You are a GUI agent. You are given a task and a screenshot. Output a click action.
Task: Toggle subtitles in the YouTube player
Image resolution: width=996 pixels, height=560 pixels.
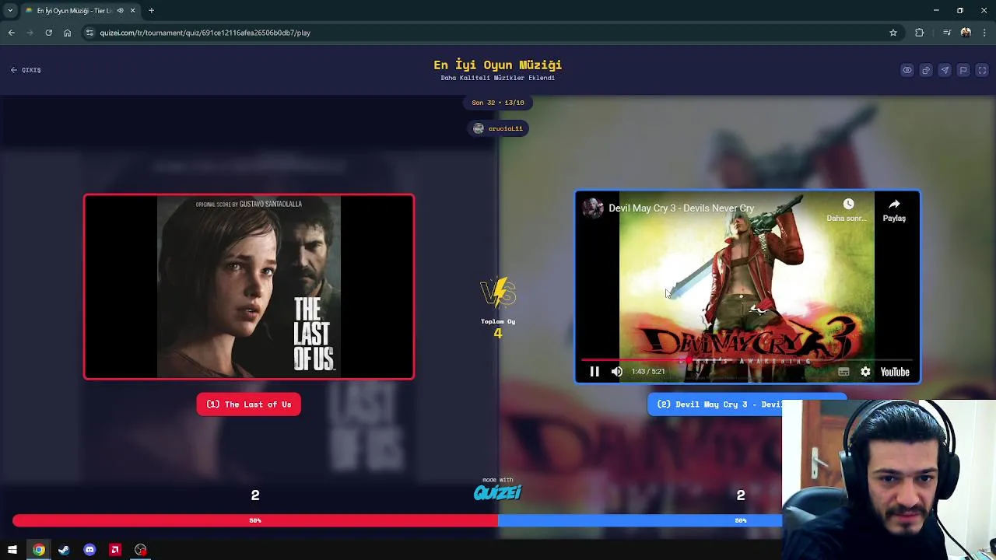click(x=843, y=372)
